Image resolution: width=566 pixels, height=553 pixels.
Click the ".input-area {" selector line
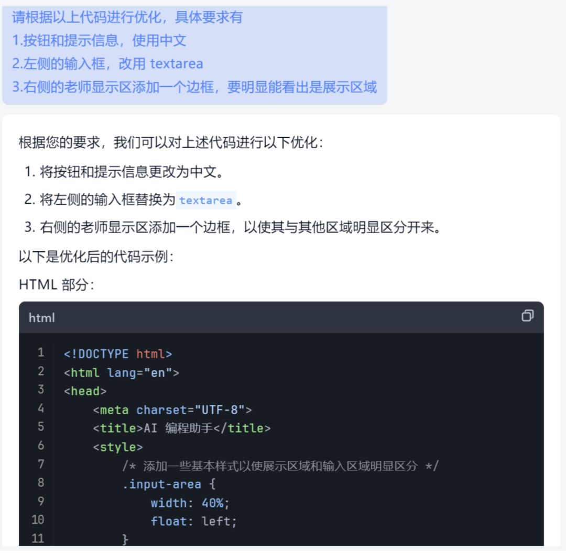[x=169, y=484]
